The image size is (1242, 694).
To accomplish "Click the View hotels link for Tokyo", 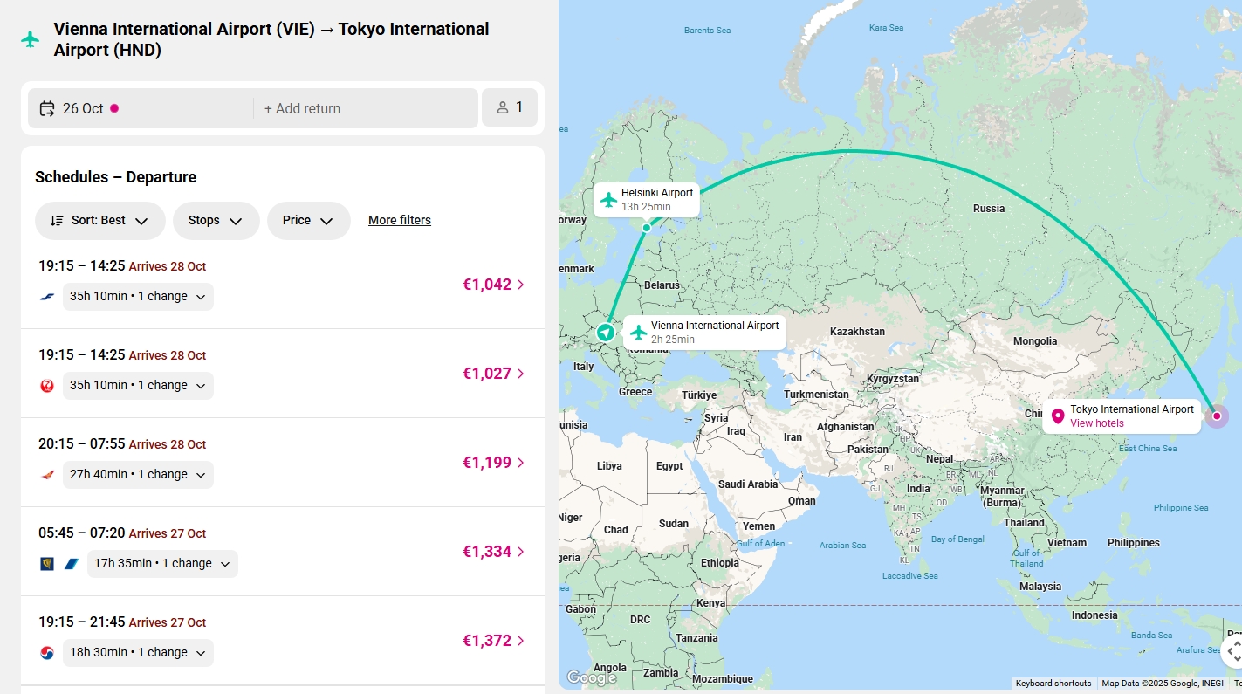I will pyautogui.click(x=1097, y=423).
